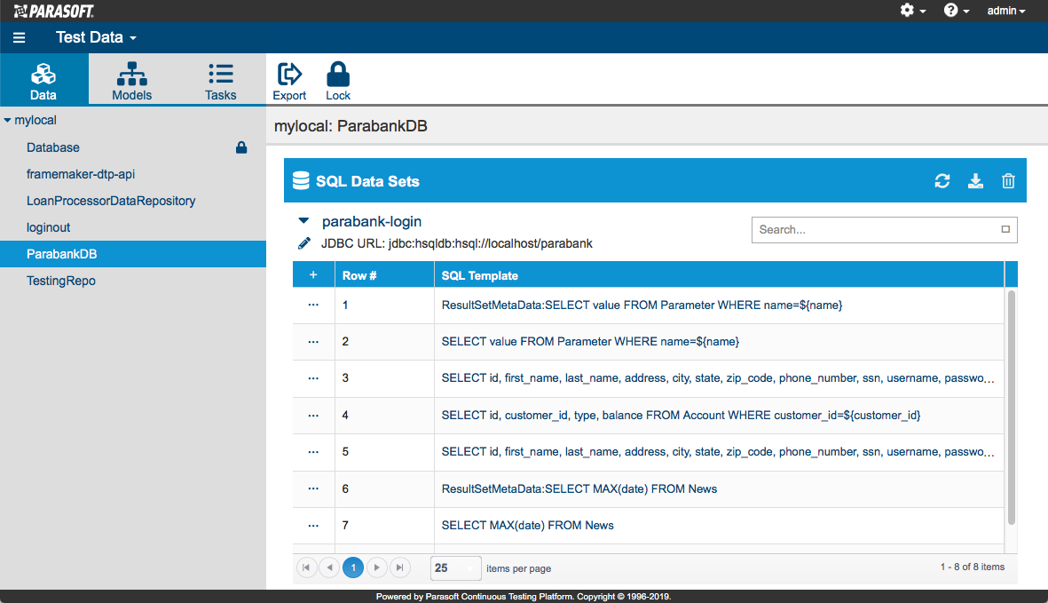Click the Row # column header
This screenshot has height=603, width=1048.
(384, 275)
